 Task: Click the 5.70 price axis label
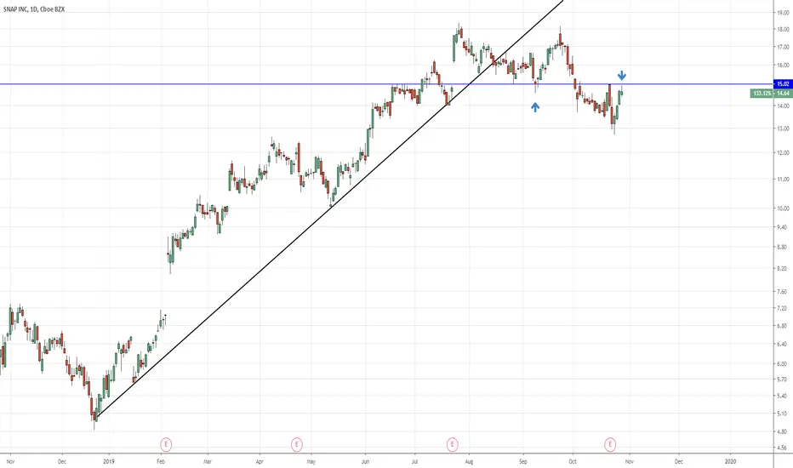783,379
